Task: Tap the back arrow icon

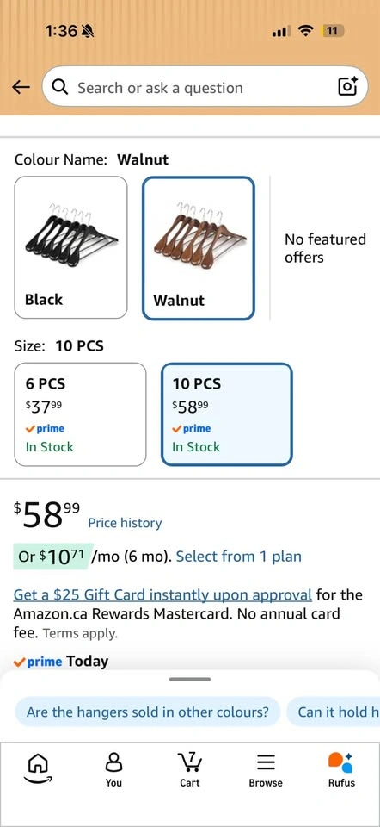Action: click(x=21, y=88)
